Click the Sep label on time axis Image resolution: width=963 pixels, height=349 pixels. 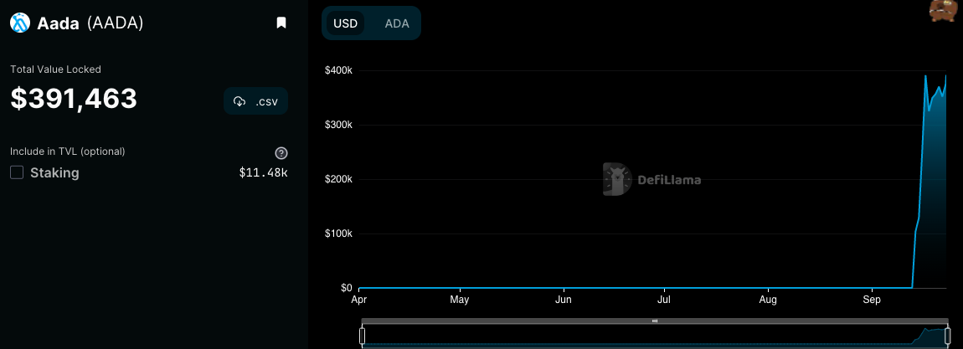(872, 300)
